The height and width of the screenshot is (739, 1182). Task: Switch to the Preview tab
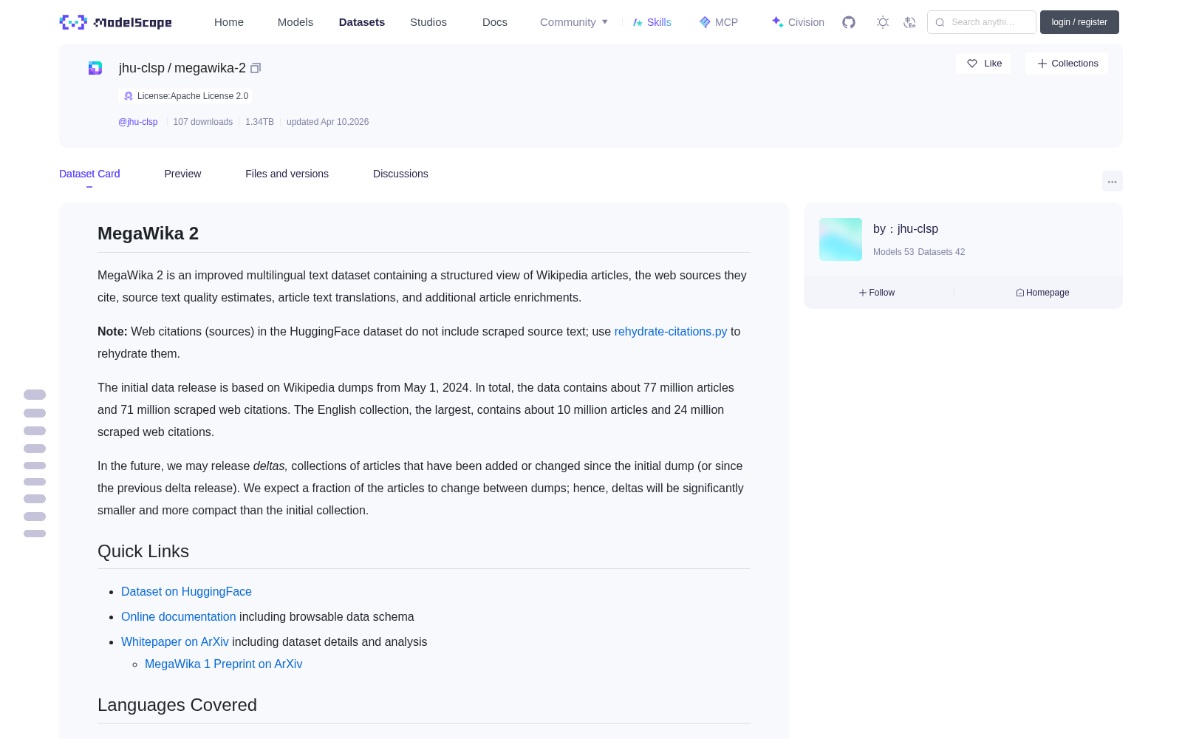point(182,174)
